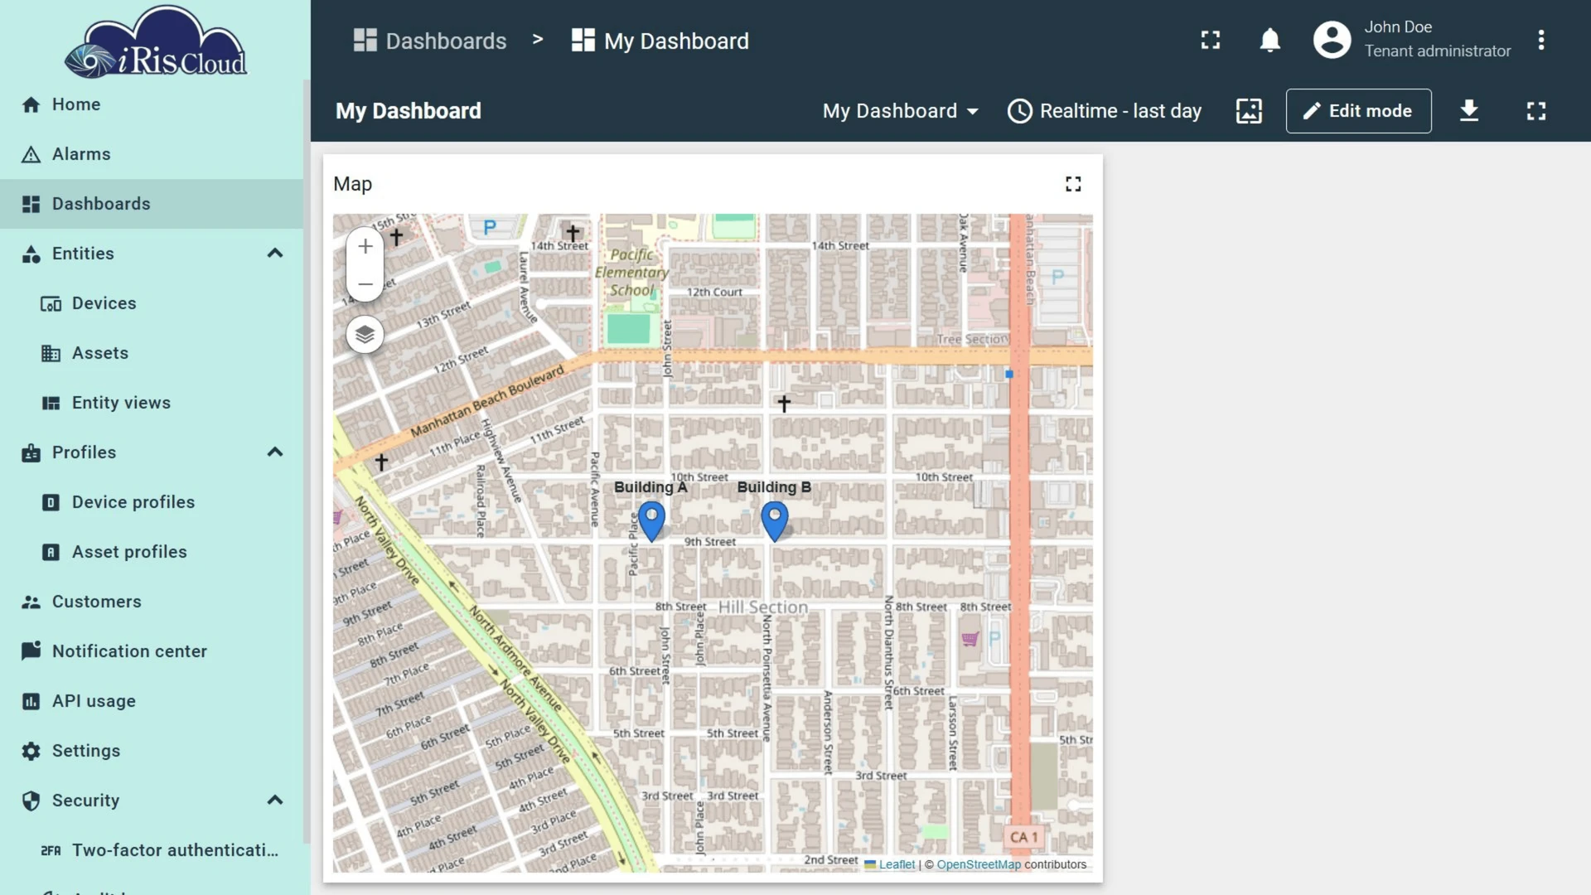
Task: Open My Dashboard state dropdown
Action: click(x=901, y=111)
